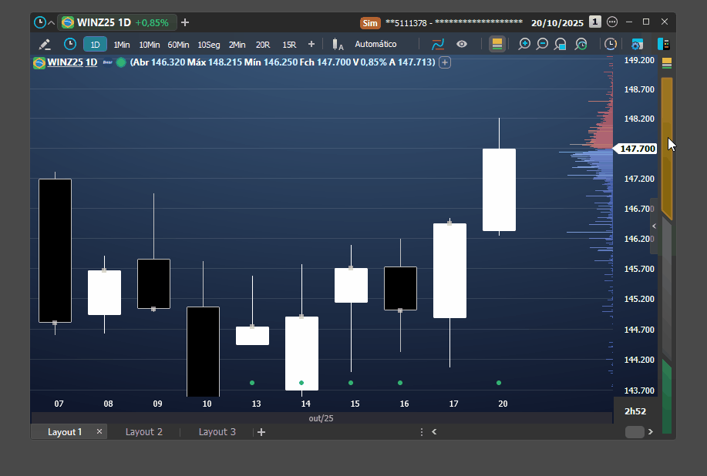Switch to the Layout 1 tab
This screenshot has height=476, width=707.
tap(65, 432)
